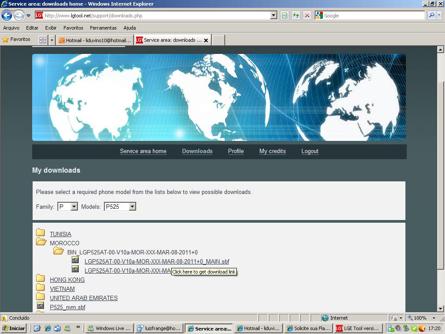Stop loading with the red X icon
This screenshot has height=334, width=445.
pyautogui.click(x=307, y=15)
